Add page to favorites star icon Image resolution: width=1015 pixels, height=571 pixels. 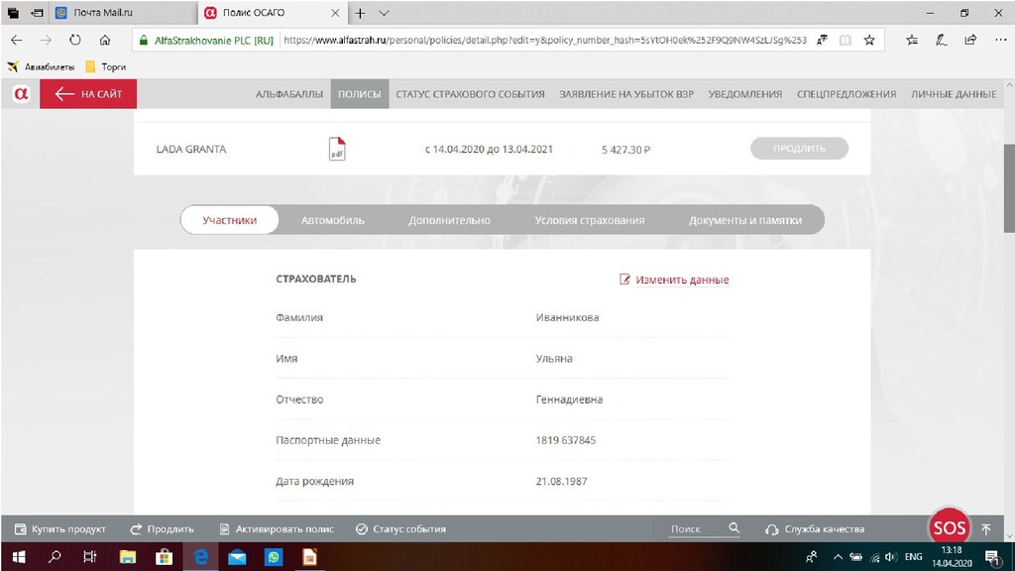pyautogui.click(x=869, y=40)
